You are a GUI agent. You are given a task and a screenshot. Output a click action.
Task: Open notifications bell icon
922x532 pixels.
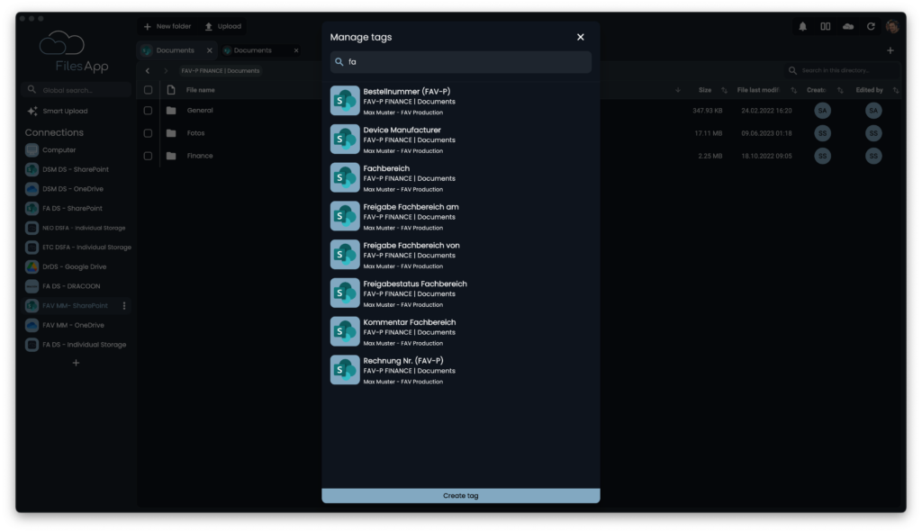click(802, 26)
